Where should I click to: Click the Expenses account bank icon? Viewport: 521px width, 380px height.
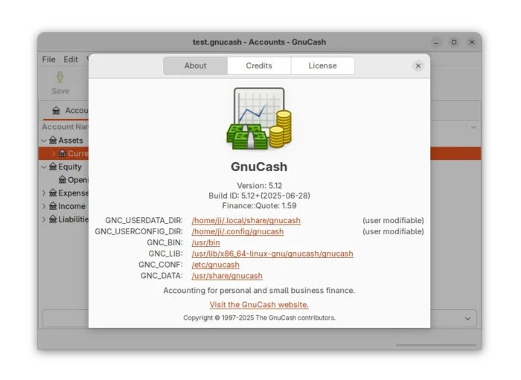[x=53, y=193]
